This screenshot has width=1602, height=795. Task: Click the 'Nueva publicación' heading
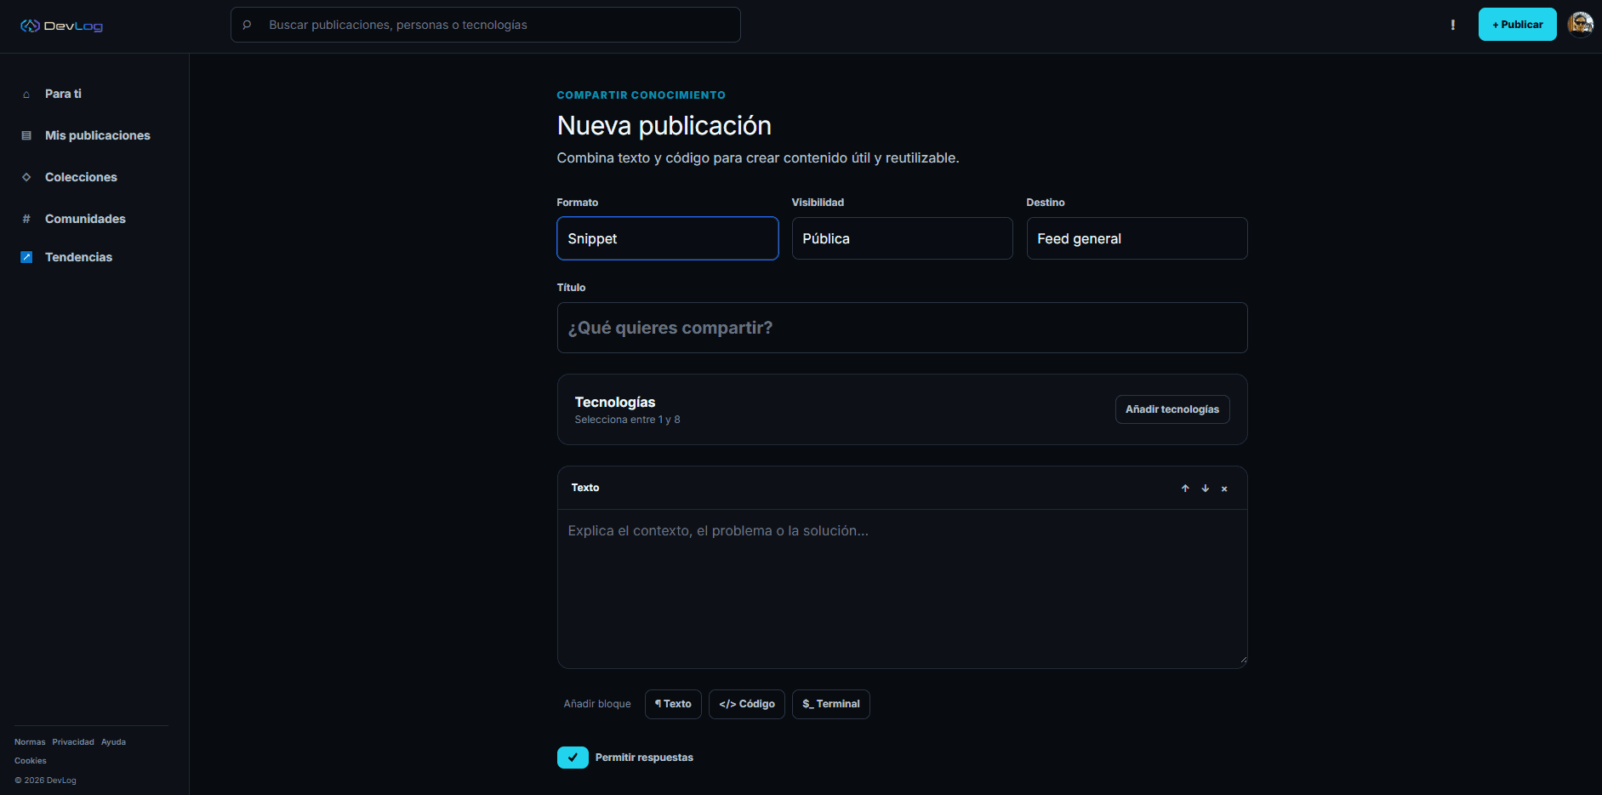(664, 126)
